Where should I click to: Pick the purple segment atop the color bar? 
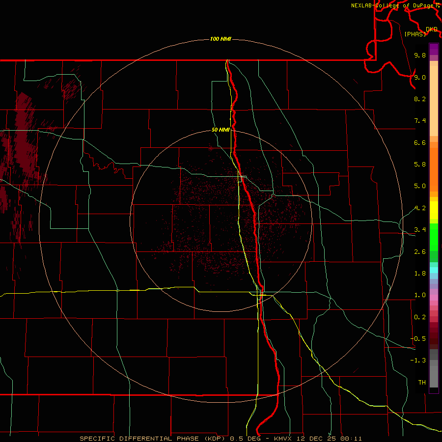coord(434,49)
